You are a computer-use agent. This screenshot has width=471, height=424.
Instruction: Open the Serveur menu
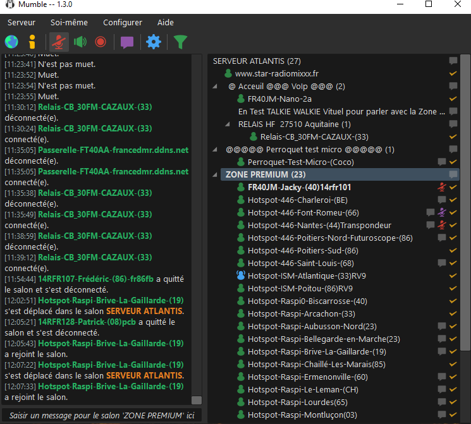coord(21,23)
